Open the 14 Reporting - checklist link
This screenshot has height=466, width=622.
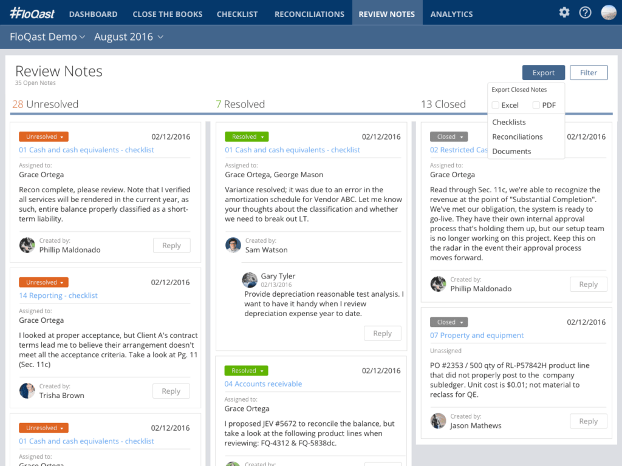tap(58, 295)
